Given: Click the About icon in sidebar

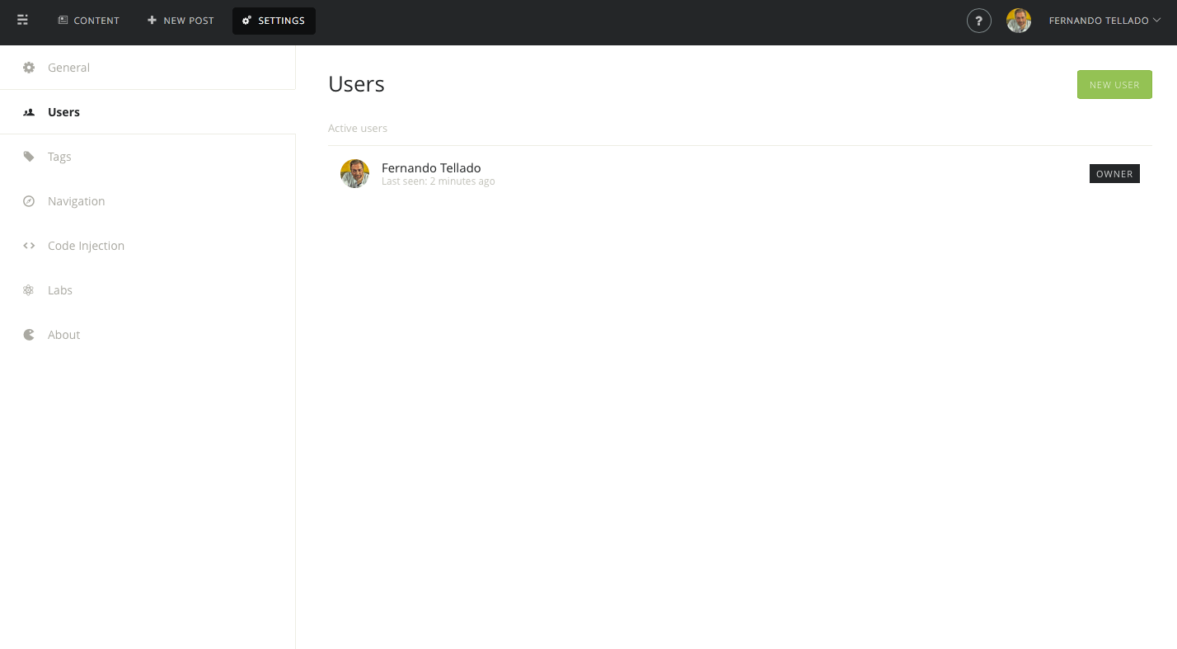Looking at the screenshot, I should tap(29, 335).
